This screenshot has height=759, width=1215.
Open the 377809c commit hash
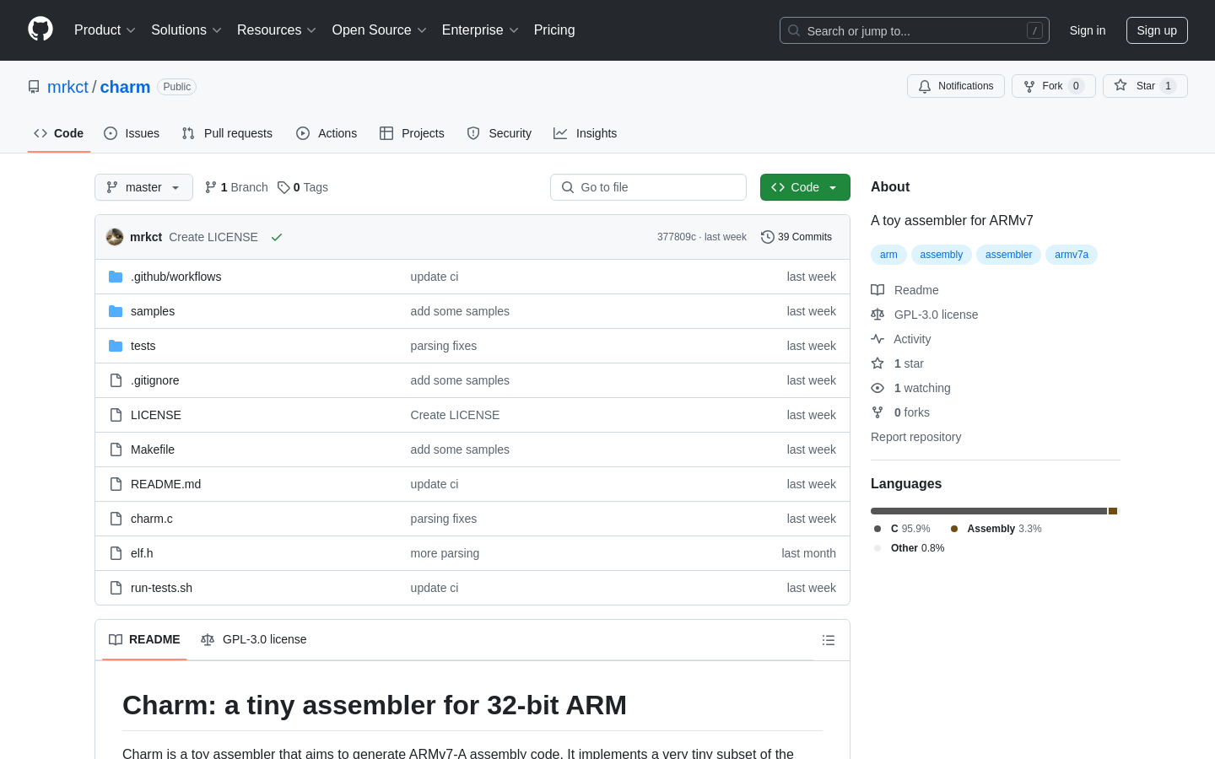[677, 237]
